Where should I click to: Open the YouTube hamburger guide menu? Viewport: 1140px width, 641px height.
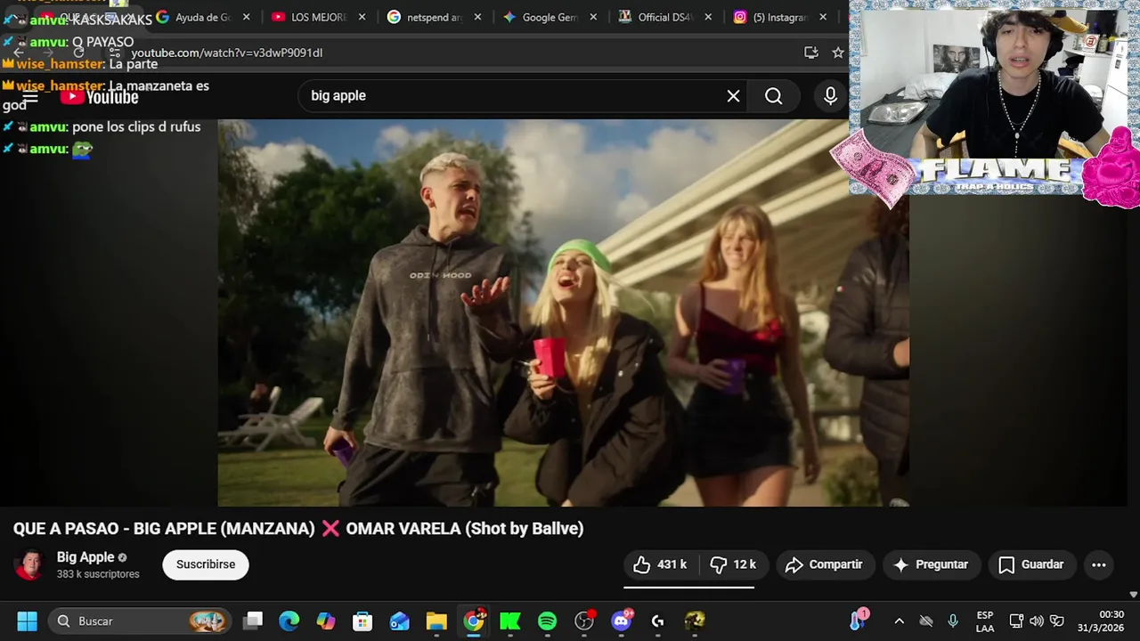pos(30,96)
